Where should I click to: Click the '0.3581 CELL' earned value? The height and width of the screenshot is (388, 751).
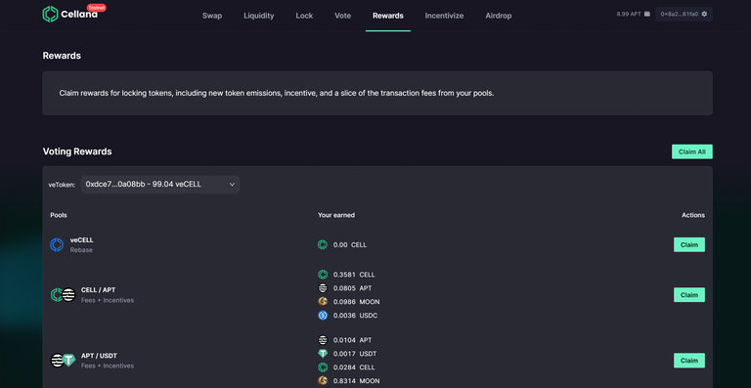(x=354, y=275)
